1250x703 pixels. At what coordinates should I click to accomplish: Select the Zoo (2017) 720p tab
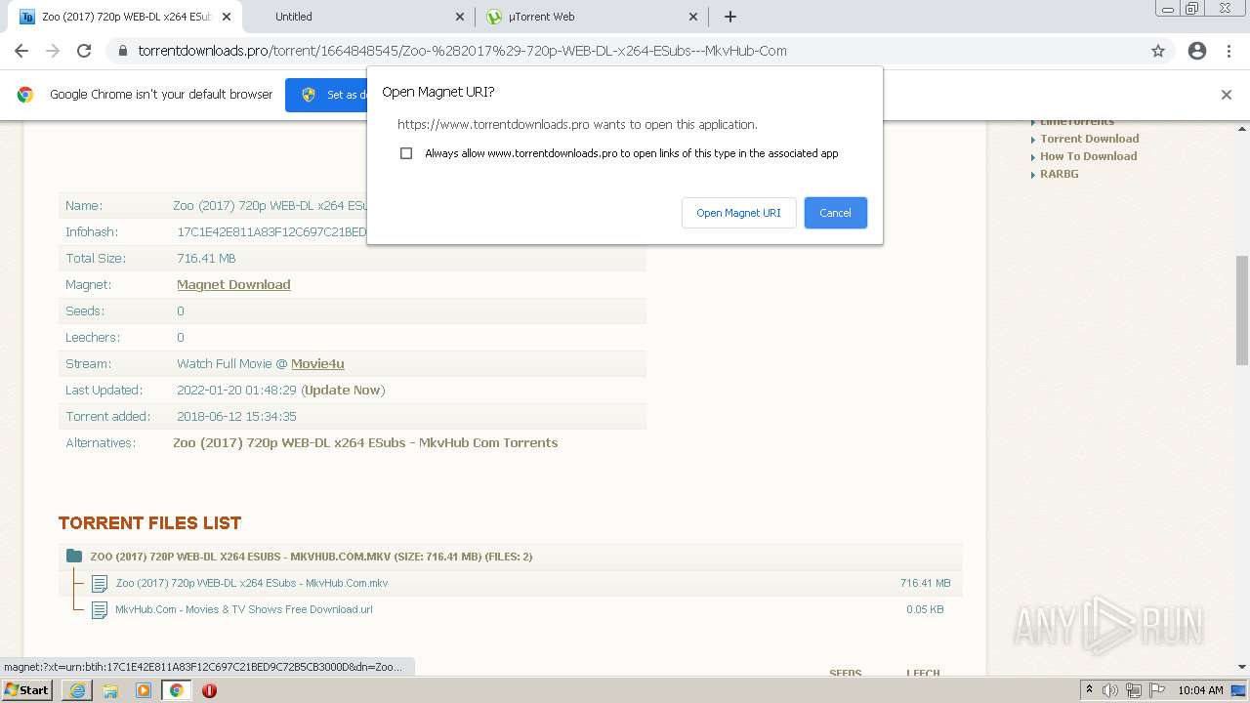[x=125, y=17]
